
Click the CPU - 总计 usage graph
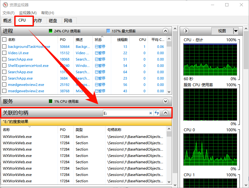210,60
